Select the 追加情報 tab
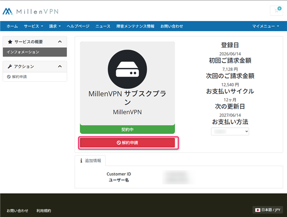This screenshot has width=287, height=217. 90,161
